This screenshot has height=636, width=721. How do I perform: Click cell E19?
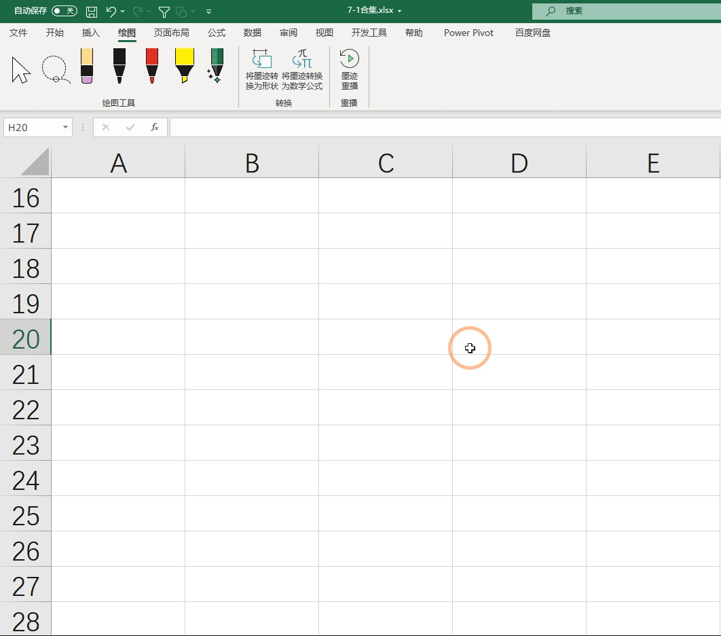(x=653, y=302)
